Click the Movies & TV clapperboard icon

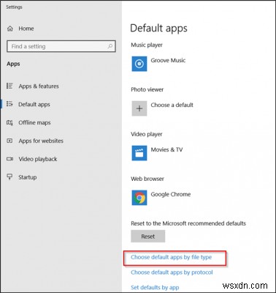pyautogui.click(x=139, y=153)
